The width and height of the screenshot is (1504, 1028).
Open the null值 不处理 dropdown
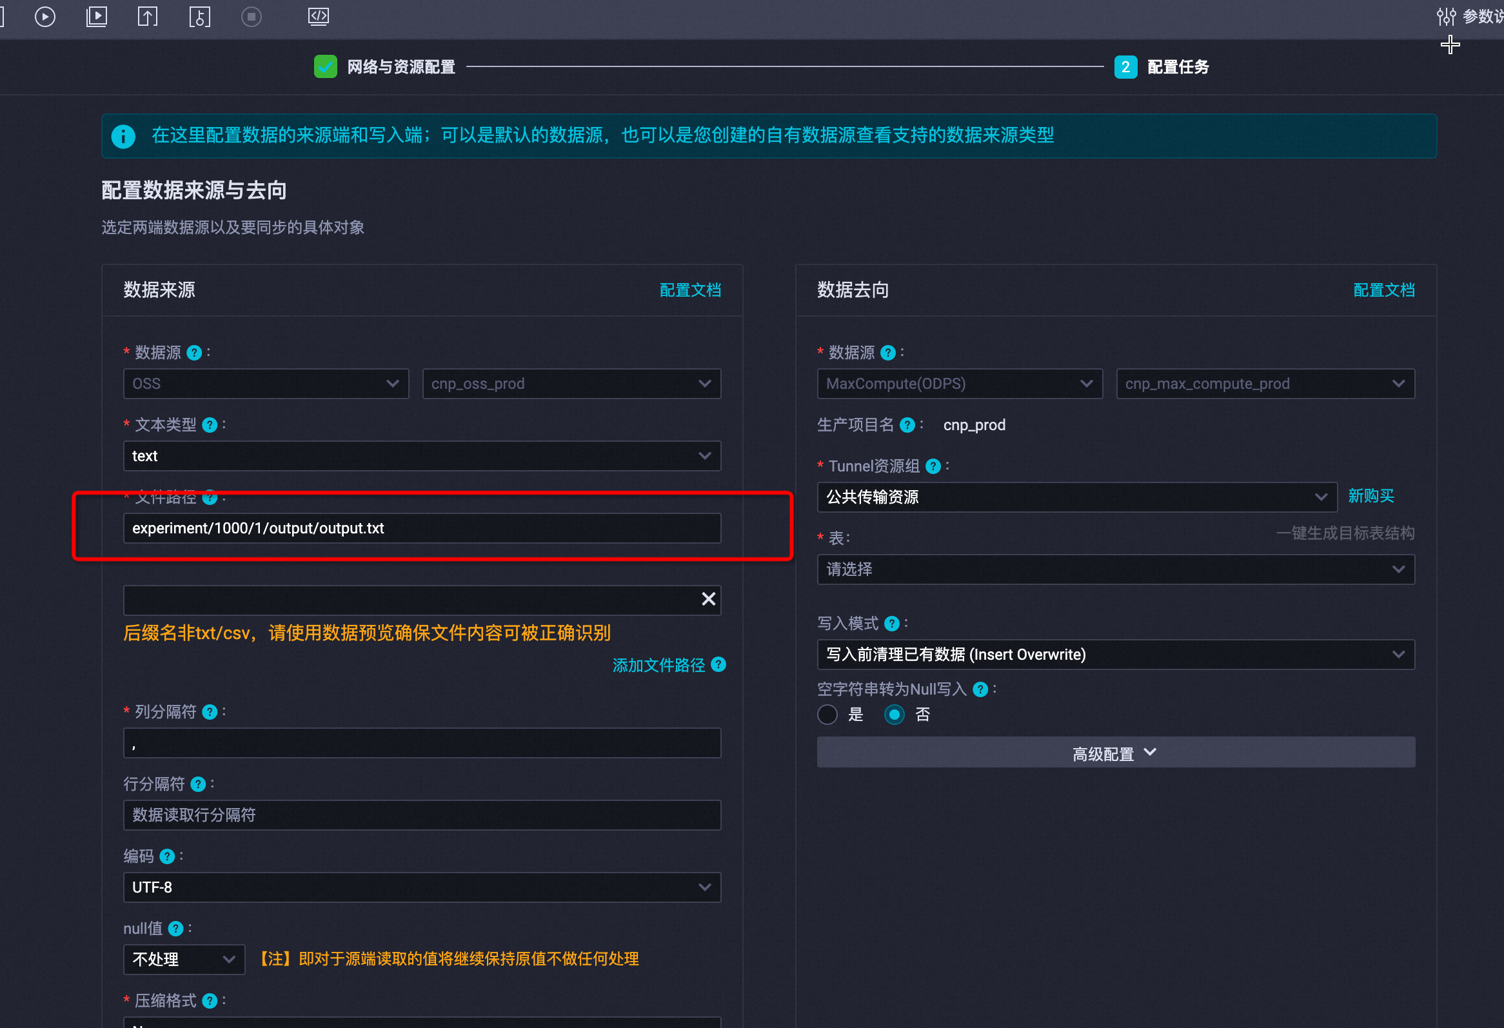184,960
